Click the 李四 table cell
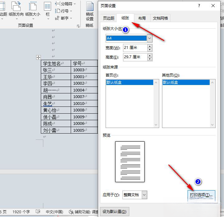Screen dimensions: 224x217 click(x=56, y=83)
